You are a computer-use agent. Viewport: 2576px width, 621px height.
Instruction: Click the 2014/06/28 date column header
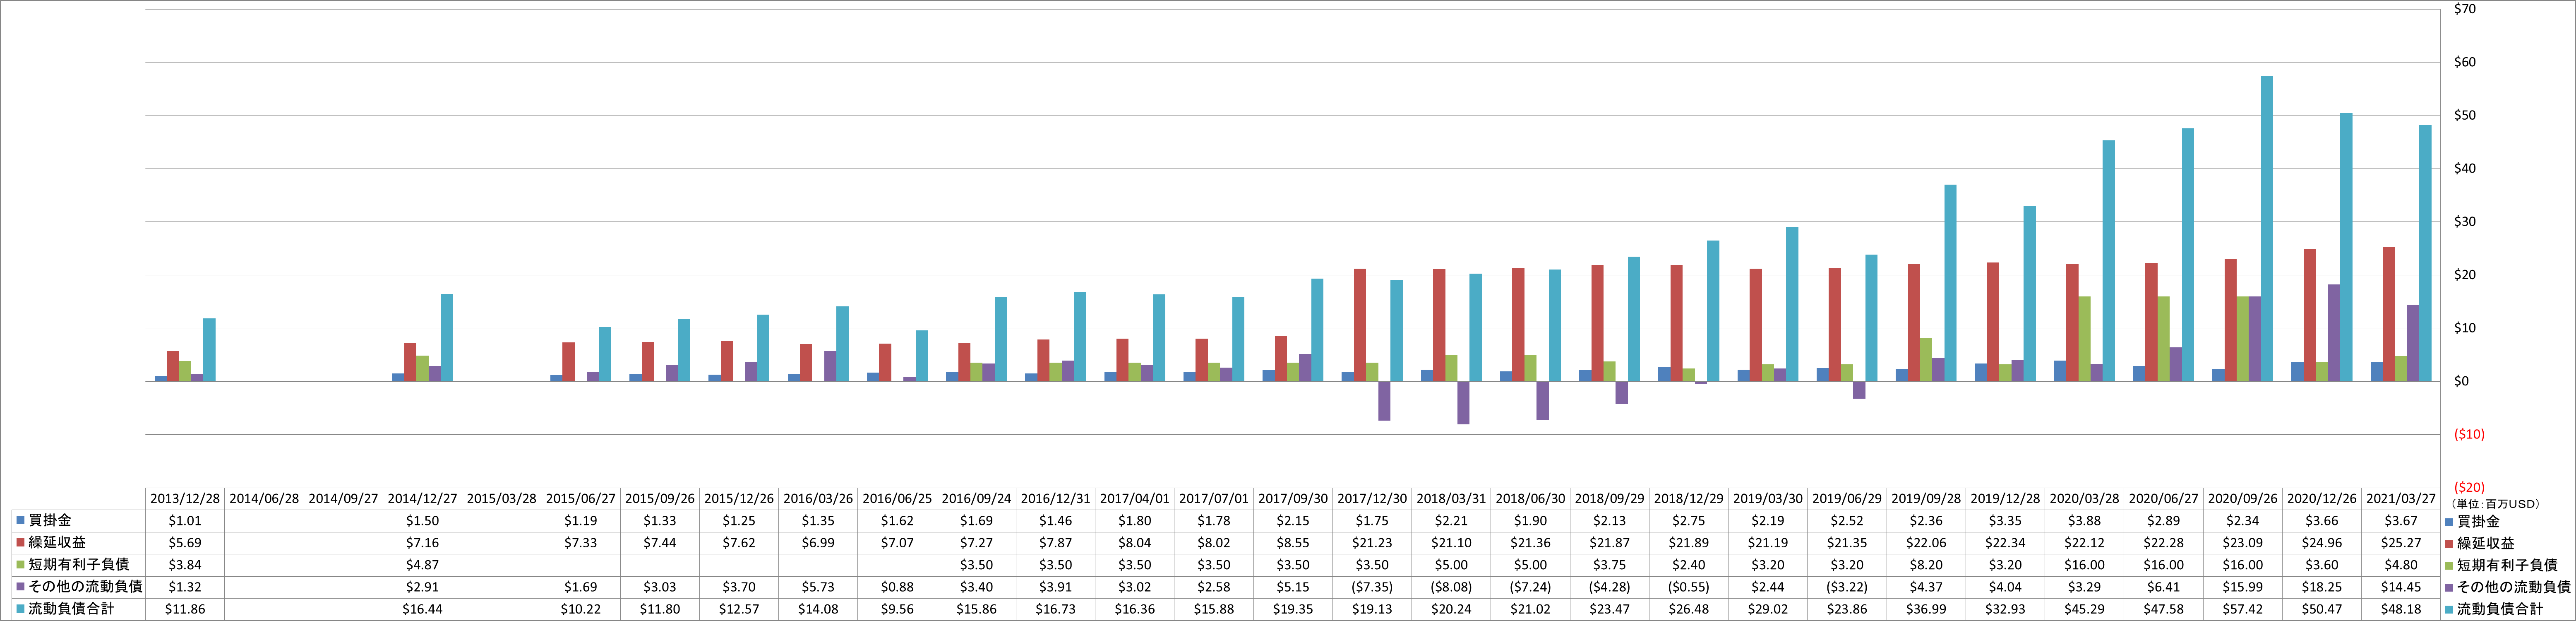(264, 499)
